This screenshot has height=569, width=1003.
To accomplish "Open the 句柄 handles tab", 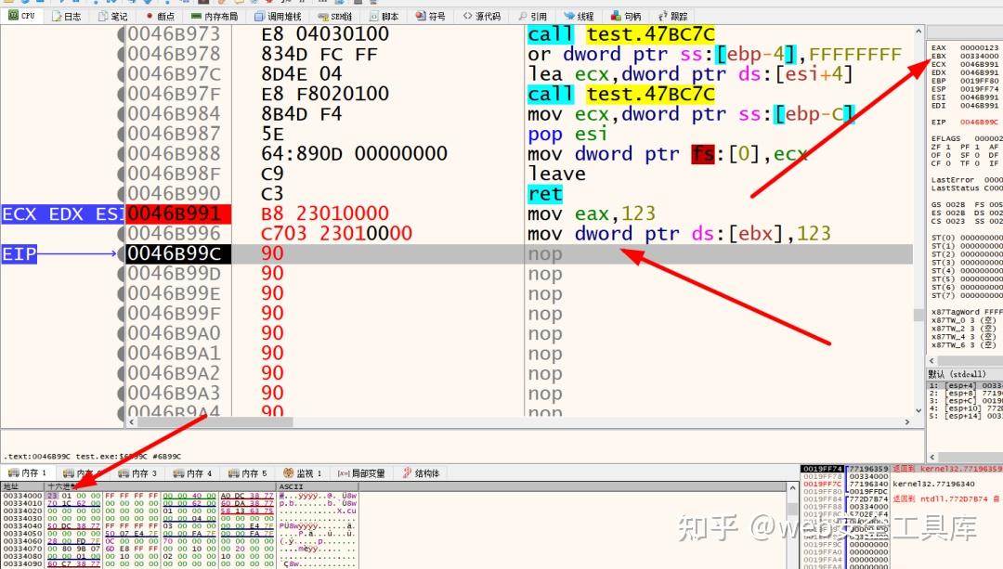I will point(626,16).
